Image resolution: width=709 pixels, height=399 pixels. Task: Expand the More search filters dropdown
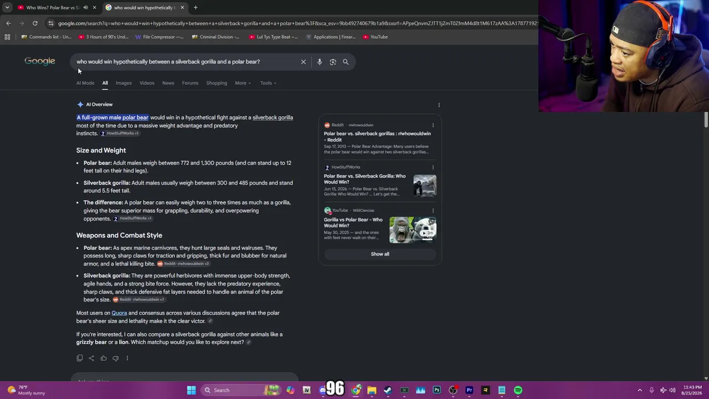[x=243, y=83]
